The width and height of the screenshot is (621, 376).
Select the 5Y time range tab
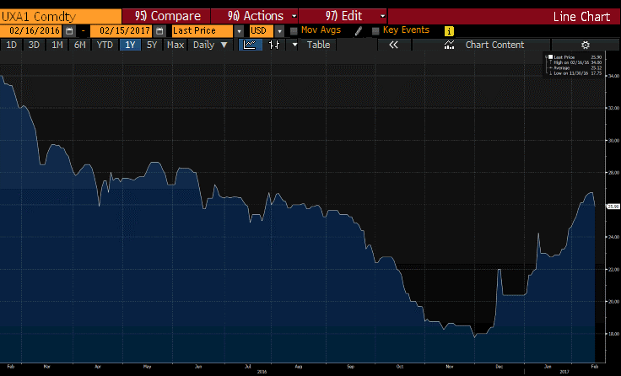tap(152, 45)
